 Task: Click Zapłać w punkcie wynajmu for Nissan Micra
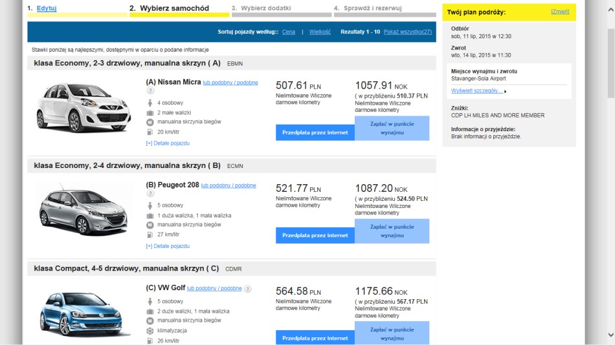click(x=392, y=128)
